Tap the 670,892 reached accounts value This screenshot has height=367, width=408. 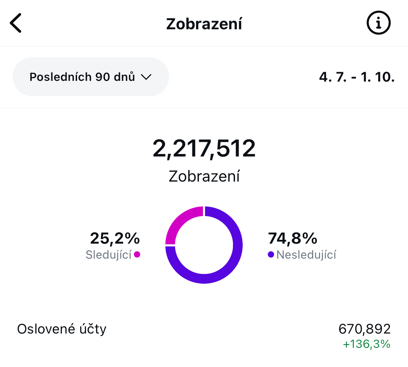(364, 329)
